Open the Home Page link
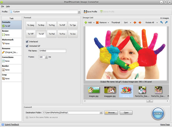 [165, 125]
